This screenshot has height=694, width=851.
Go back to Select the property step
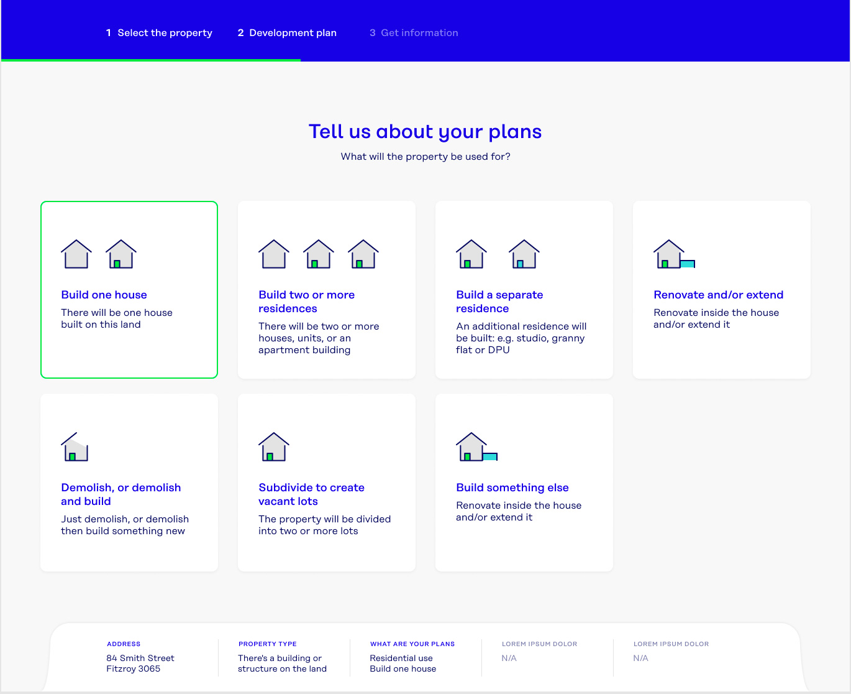click(159, 33)
